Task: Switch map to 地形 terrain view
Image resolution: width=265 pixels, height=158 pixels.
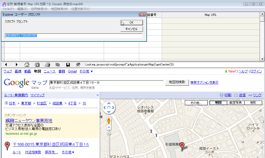Action: pos(253,103)
